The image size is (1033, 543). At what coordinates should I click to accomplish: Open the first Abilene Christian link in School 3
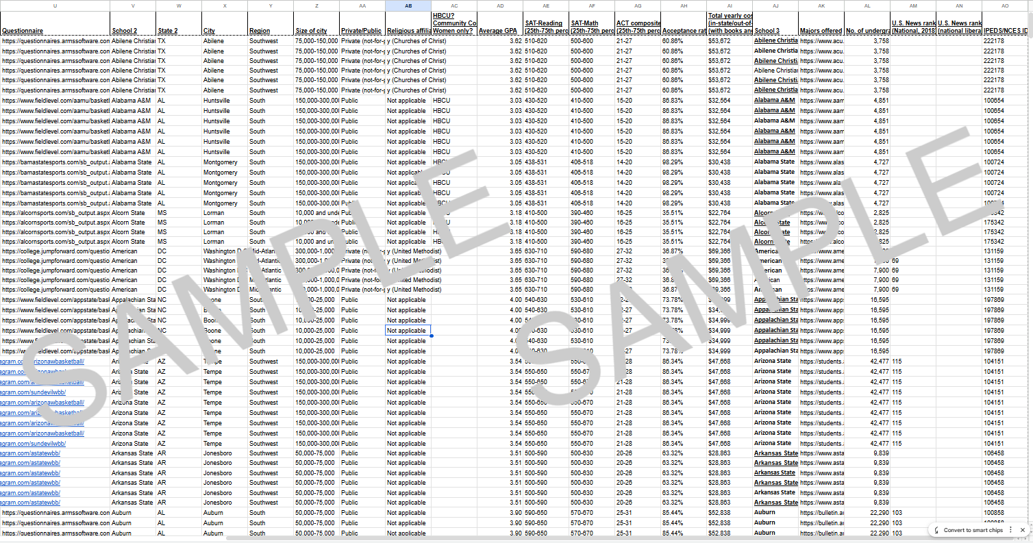775,41
